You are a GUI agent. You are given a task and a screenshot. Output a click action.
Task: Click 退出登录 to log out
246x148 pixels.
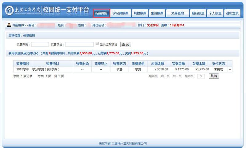(232, 13)
